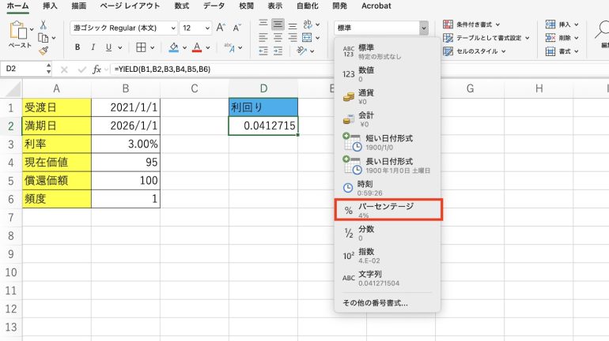Expand the number format combo box arrow
Screen dimensions: 609x341
click(424, 28)
